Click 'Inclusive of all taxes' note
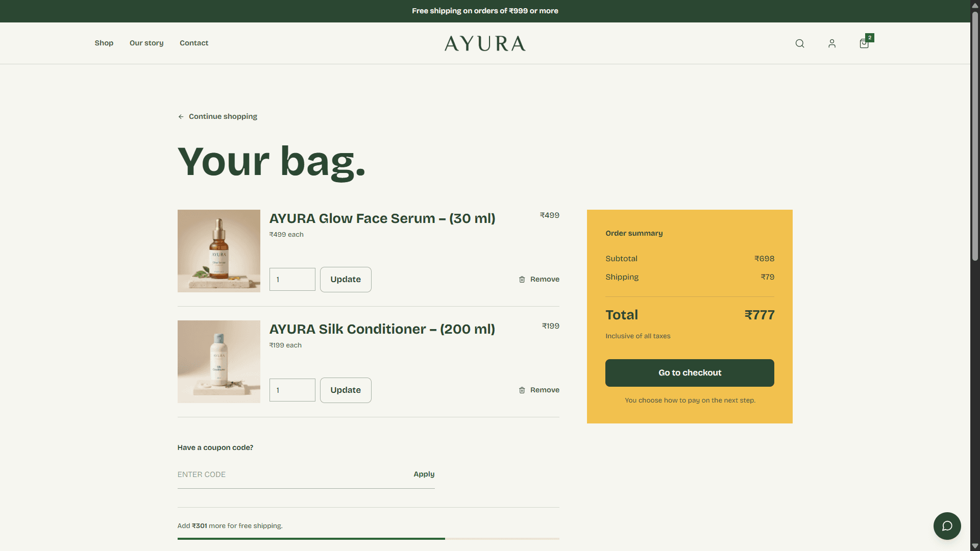 638,336
